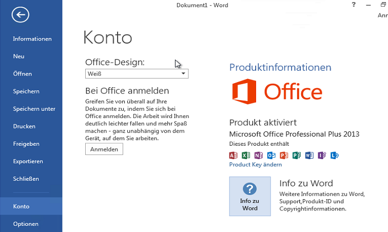This screenshot has height=232, width=388.
Task: Choose Speichern in the sidebar
Action: point(26,91)
